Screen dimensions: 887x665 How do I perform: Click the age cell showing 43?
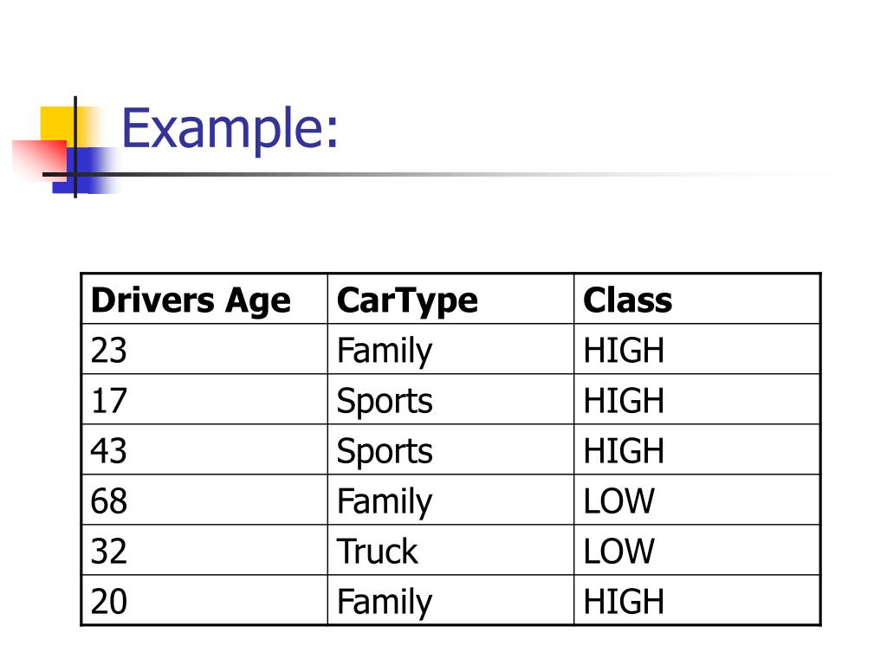click(x=204, y=449)
